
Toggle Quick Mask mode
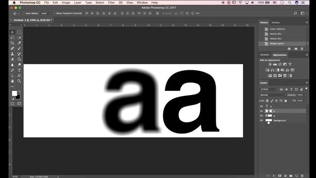point(12,103)
